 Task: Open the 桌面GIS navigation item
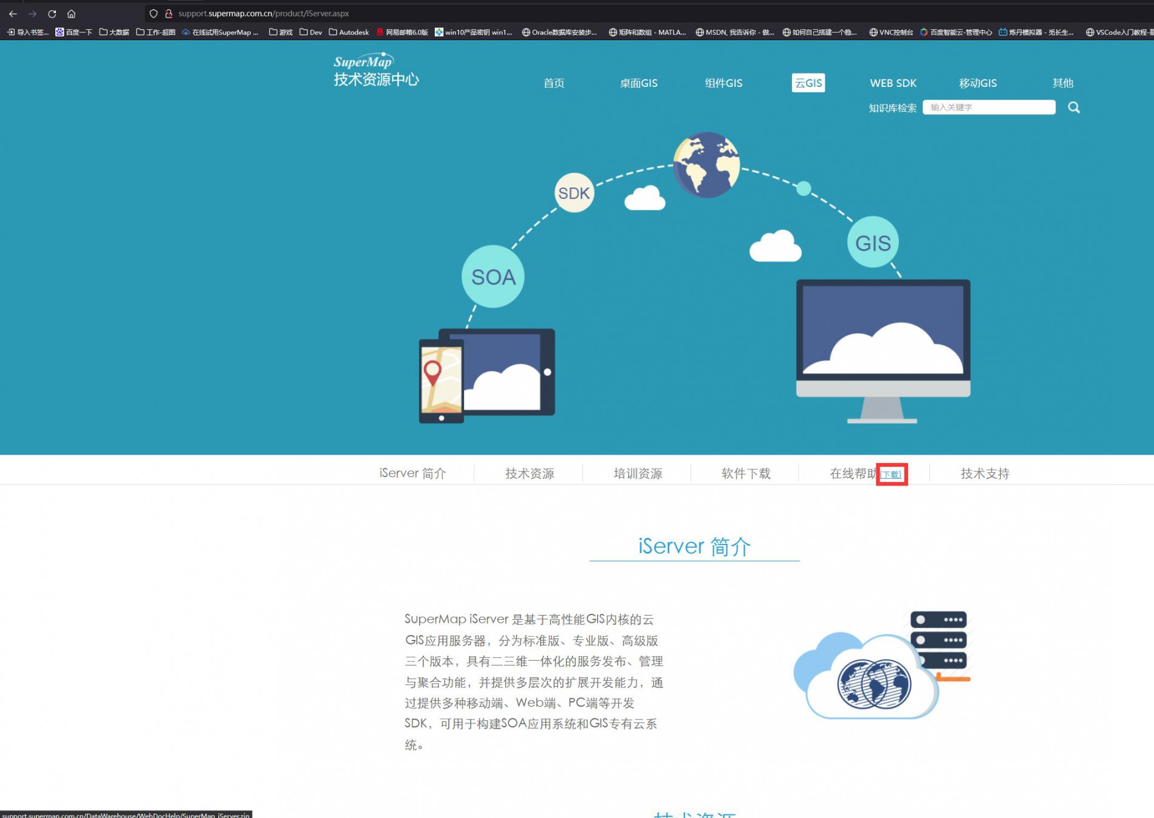[x=638, y=83]
